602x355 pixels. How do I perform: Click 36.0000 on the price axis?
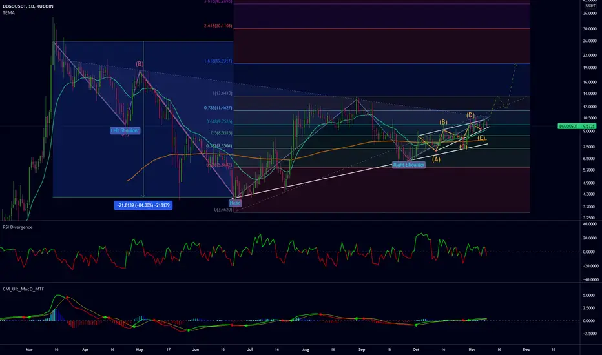click(x=590, y=14)
